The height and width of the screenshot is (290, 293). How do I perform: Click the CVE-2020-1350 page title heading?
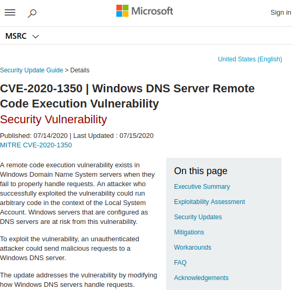[127, 96]
